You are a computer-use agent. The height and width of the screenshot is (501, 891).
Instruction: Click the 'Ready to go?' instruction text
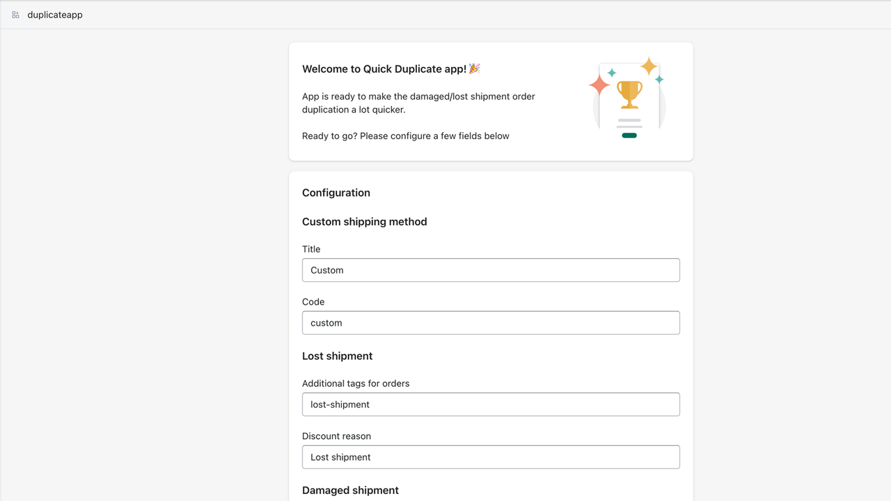[405, 136]
